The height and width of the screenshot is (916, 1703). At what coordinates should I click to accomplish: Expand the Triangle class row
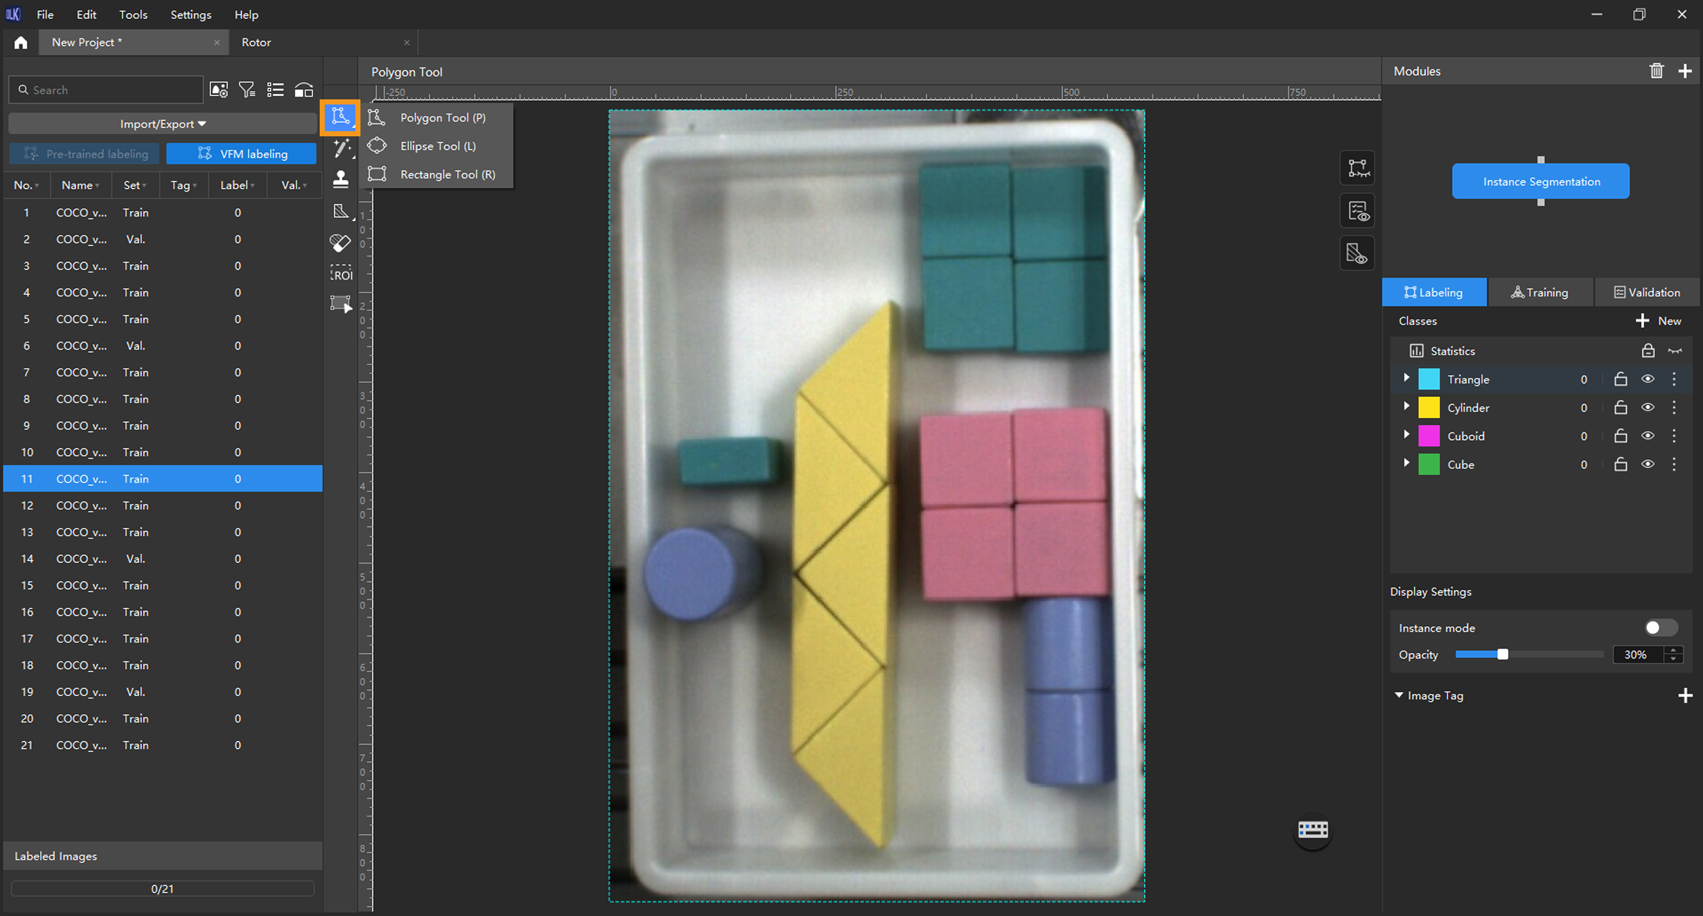(x=1406, y=378)
